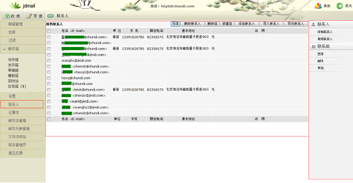Collapse the 邮件箱 section via the minus sign
The width and height of the screenshot is (353, 183).
(4, 49)
